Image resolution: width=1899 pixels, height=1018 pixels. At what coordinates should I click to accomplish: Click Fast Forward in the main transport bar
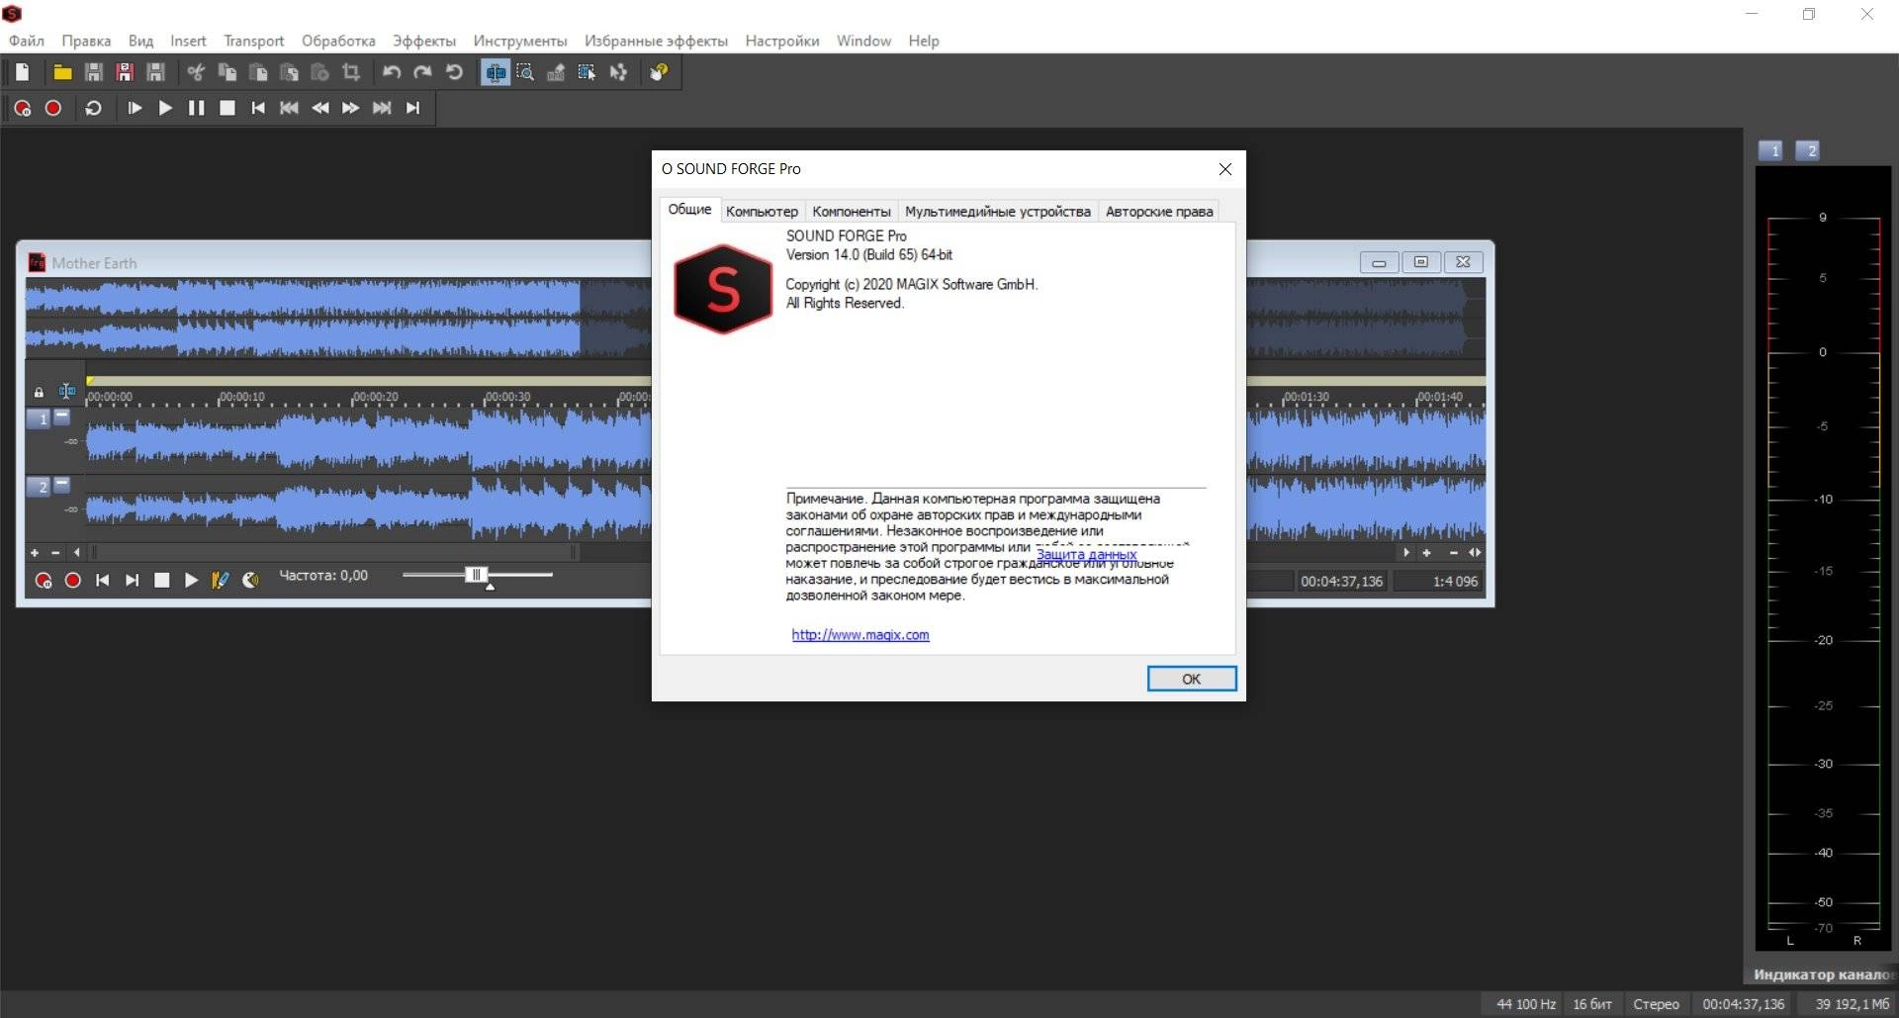coord(351,108)
